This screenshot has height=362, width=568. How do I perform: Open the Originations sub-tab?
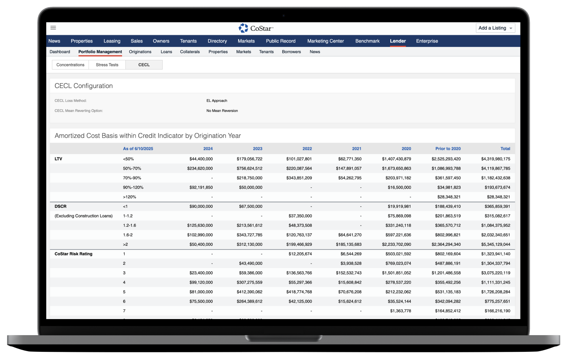(x=140, y=52)
